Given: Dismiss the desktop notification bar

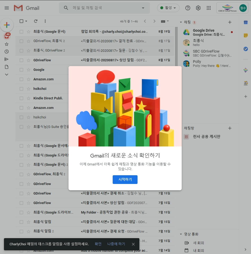Looking at the screenshot, I should point(133,244).
